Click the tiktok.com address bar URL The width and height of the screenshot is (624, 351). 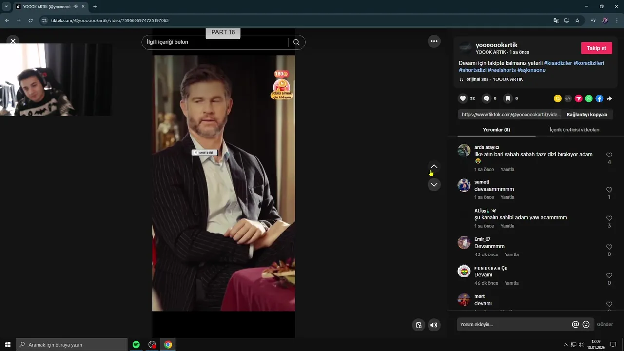click(x=110, y=20)
